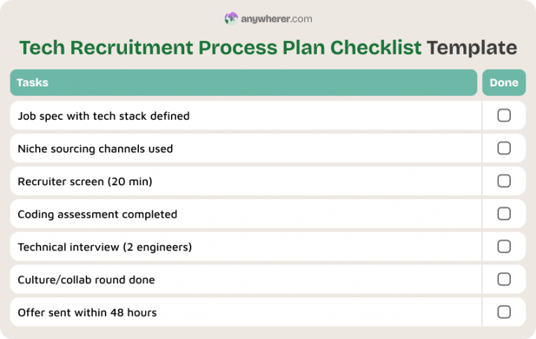Viewport: 536px width, 339px height.
Task: Click the Recruiter screen (20 min) task text
Action: 84,182
